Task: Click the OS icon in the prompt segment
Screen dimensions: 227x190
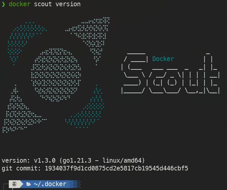Action: click(14, 184)
